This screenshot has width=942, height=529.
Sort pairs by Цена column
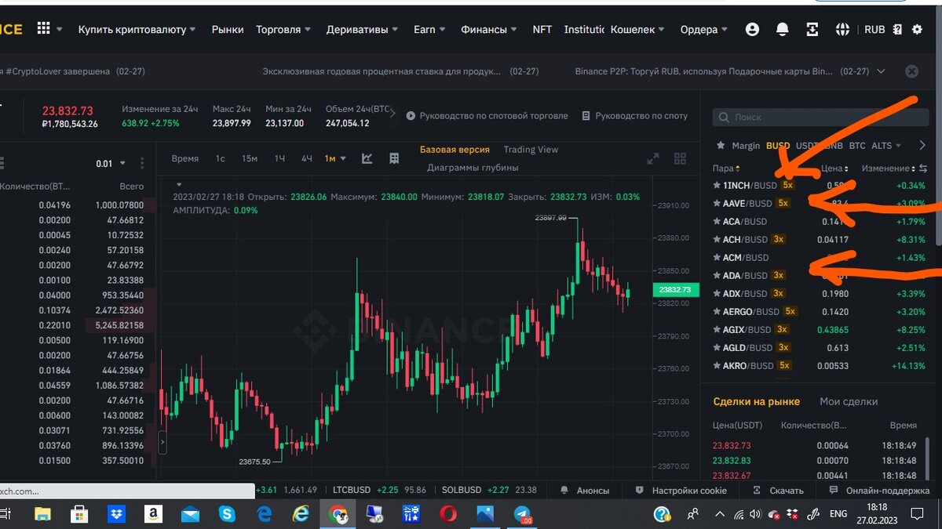(x=834, y=168)
